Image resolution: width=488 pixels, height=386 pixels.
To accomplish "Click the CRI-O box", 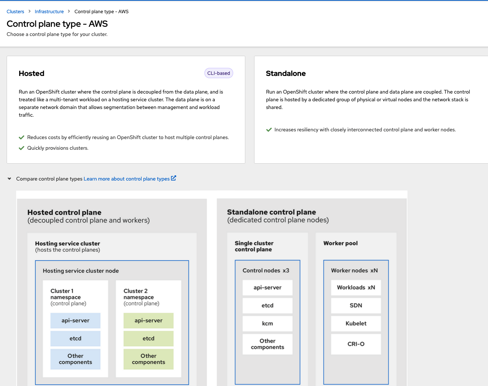I will point(356,344).
